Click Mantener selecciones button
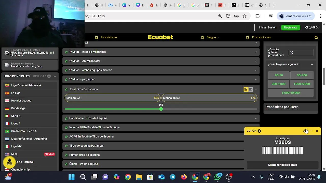 pos(282,165)
